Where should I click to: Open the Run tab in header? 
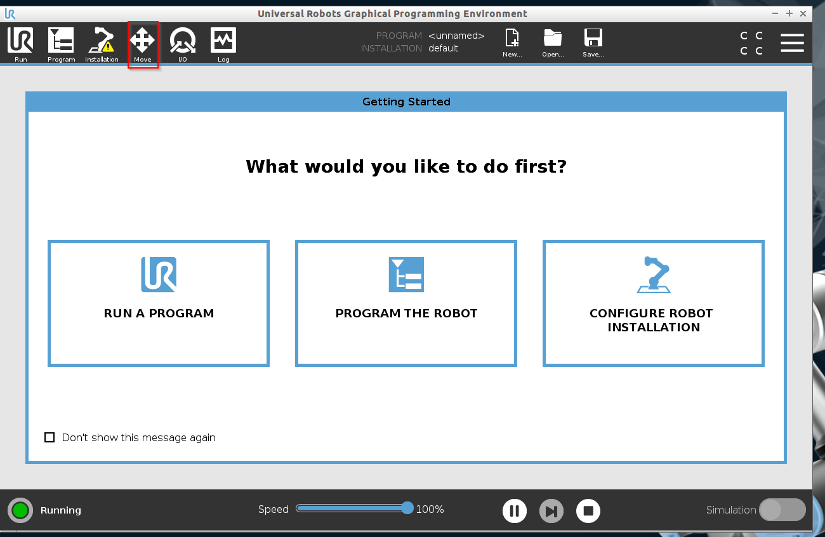click(20, 44)
